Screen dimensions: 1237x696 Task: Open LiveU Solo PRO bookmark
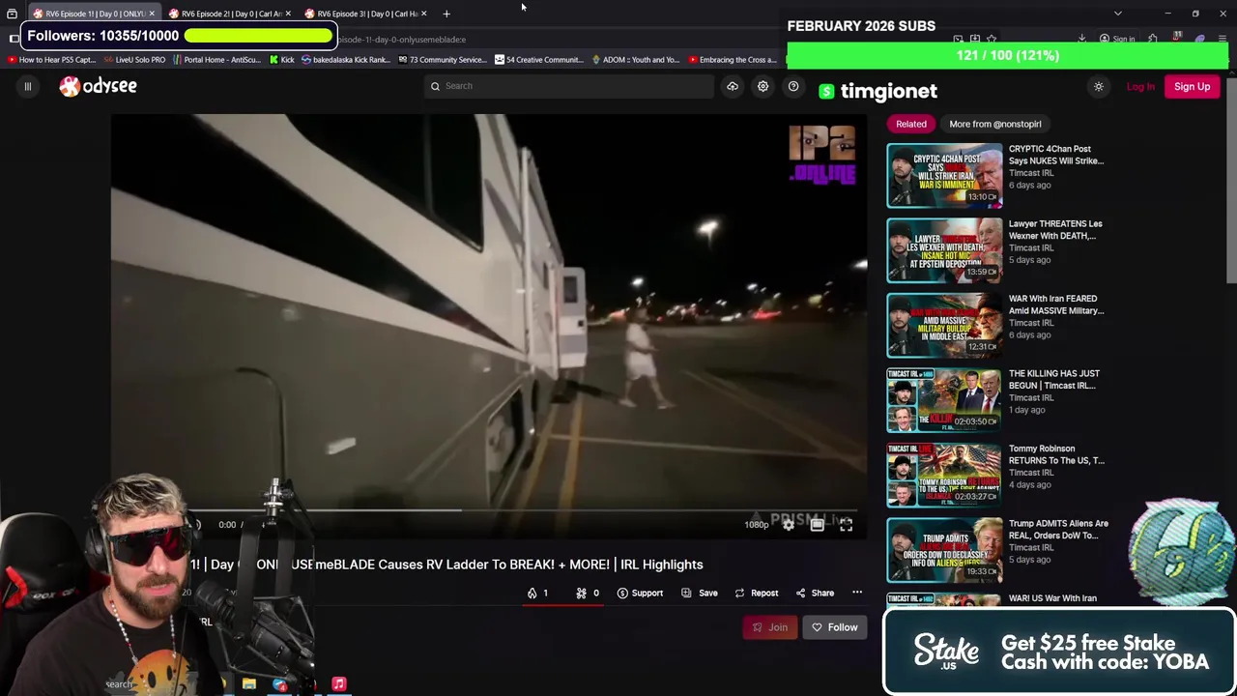pyautogui.click(x=133, y=60)
